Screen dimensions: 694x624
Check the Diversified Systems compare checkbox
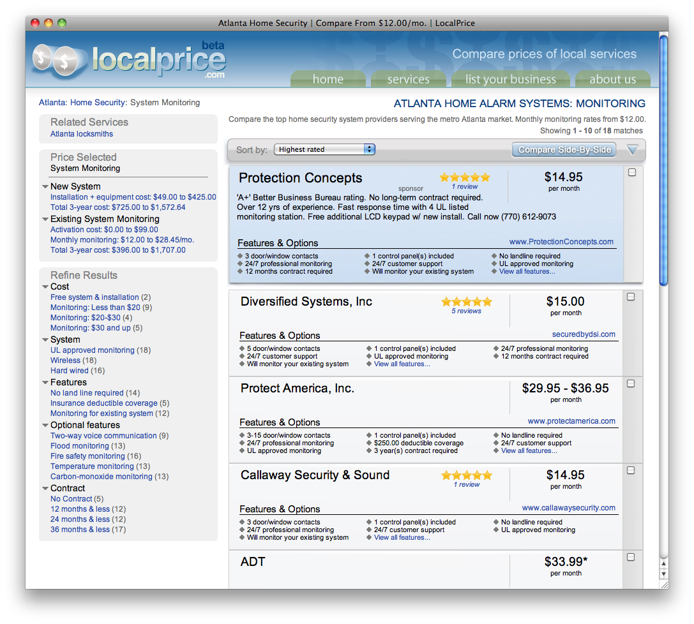tap(631, 297)
